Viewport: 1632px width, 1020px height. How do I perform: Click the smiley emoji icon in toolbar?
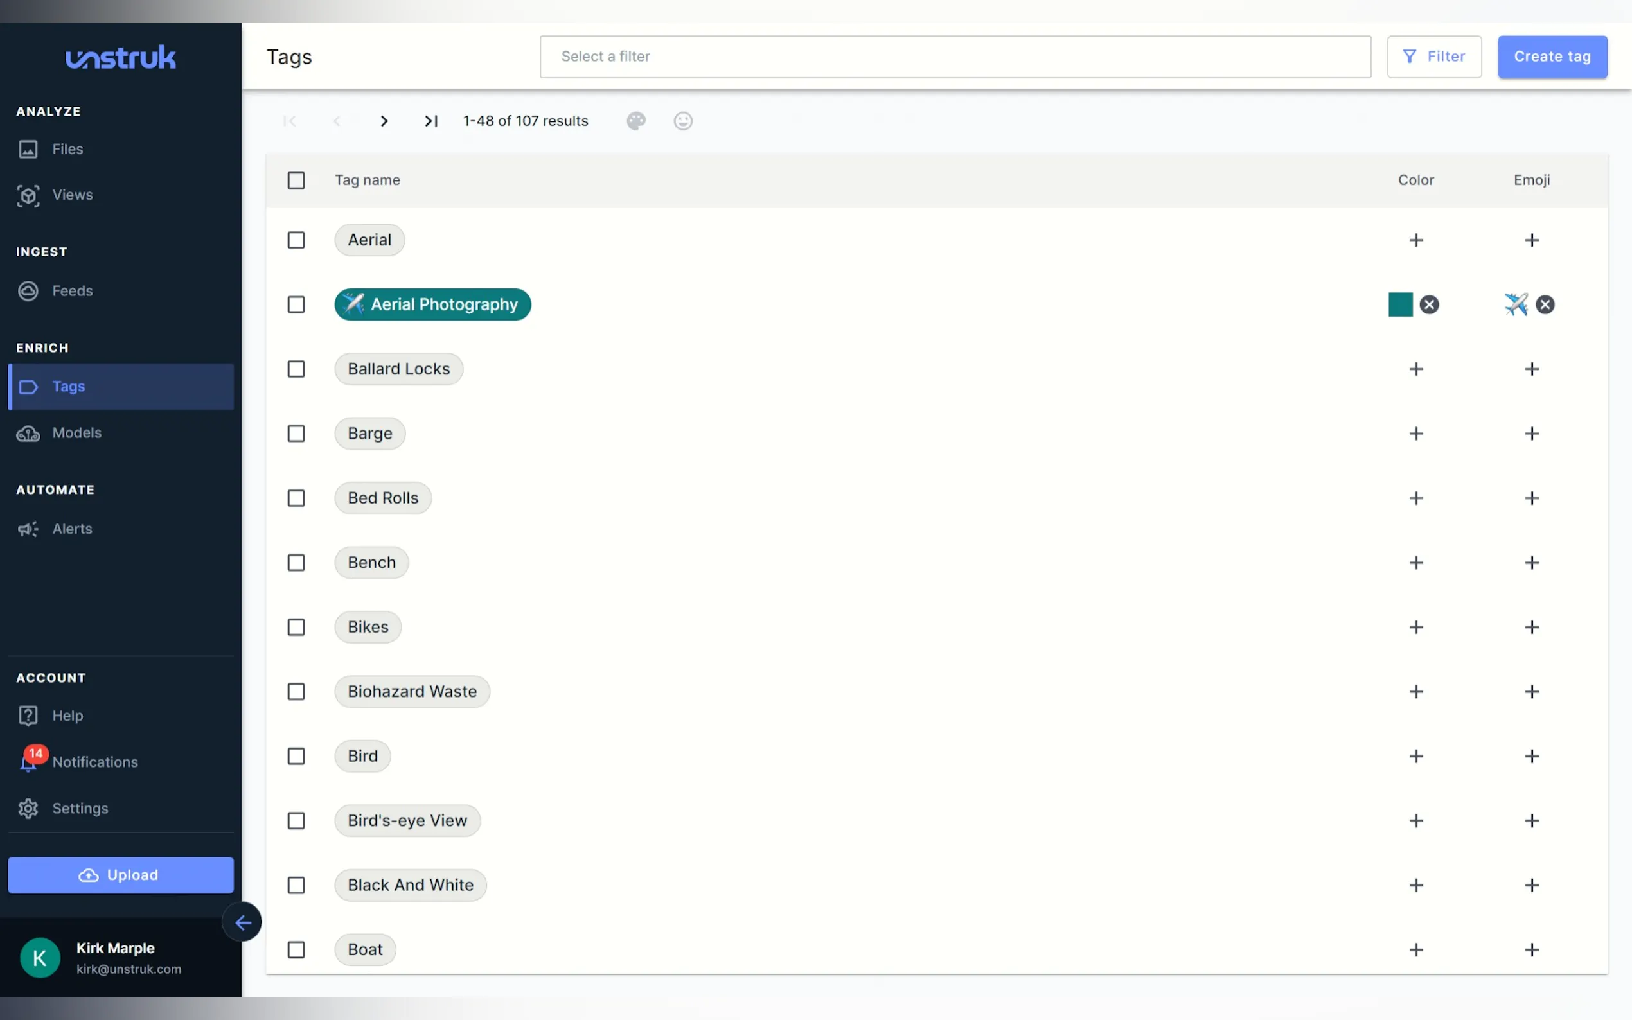(x=683, y=121)
